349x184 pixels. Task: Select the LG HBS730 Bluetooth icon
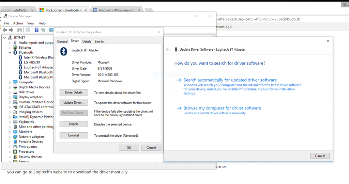pyautogui.click(x=20, y=62)
